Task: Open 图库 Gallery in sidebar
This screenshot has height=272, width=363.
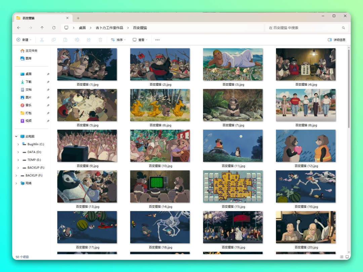Action: 26,59
